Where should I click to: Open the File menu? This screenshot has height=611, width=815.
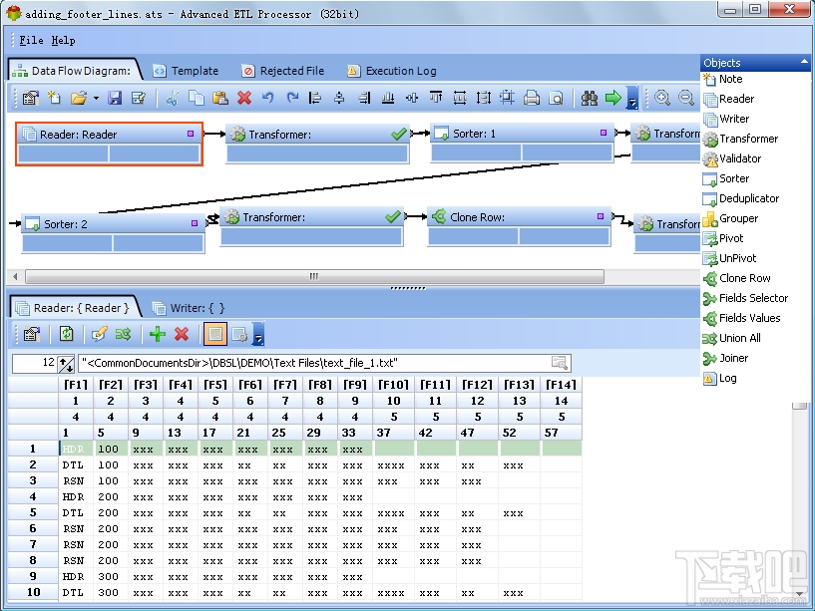tap(31, 40)
